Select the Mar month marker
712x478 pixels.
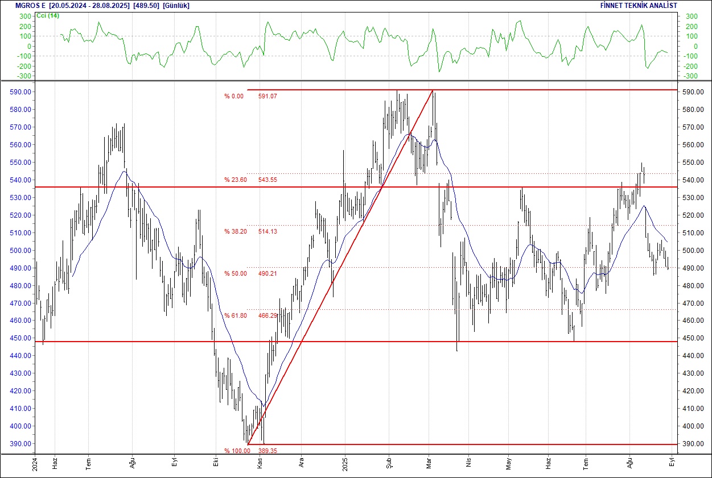click(x=430, y=463)
